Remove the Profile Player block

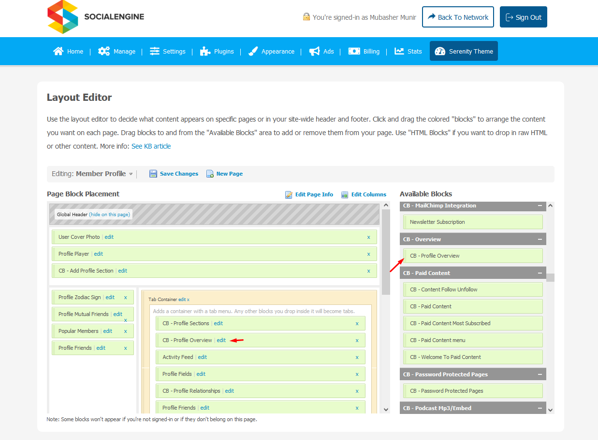tap(368, 254)
